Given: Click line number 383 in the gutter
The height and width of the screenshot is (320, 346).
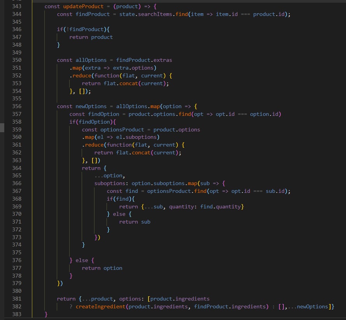Looking at the screenshot, I should [17, 314].
